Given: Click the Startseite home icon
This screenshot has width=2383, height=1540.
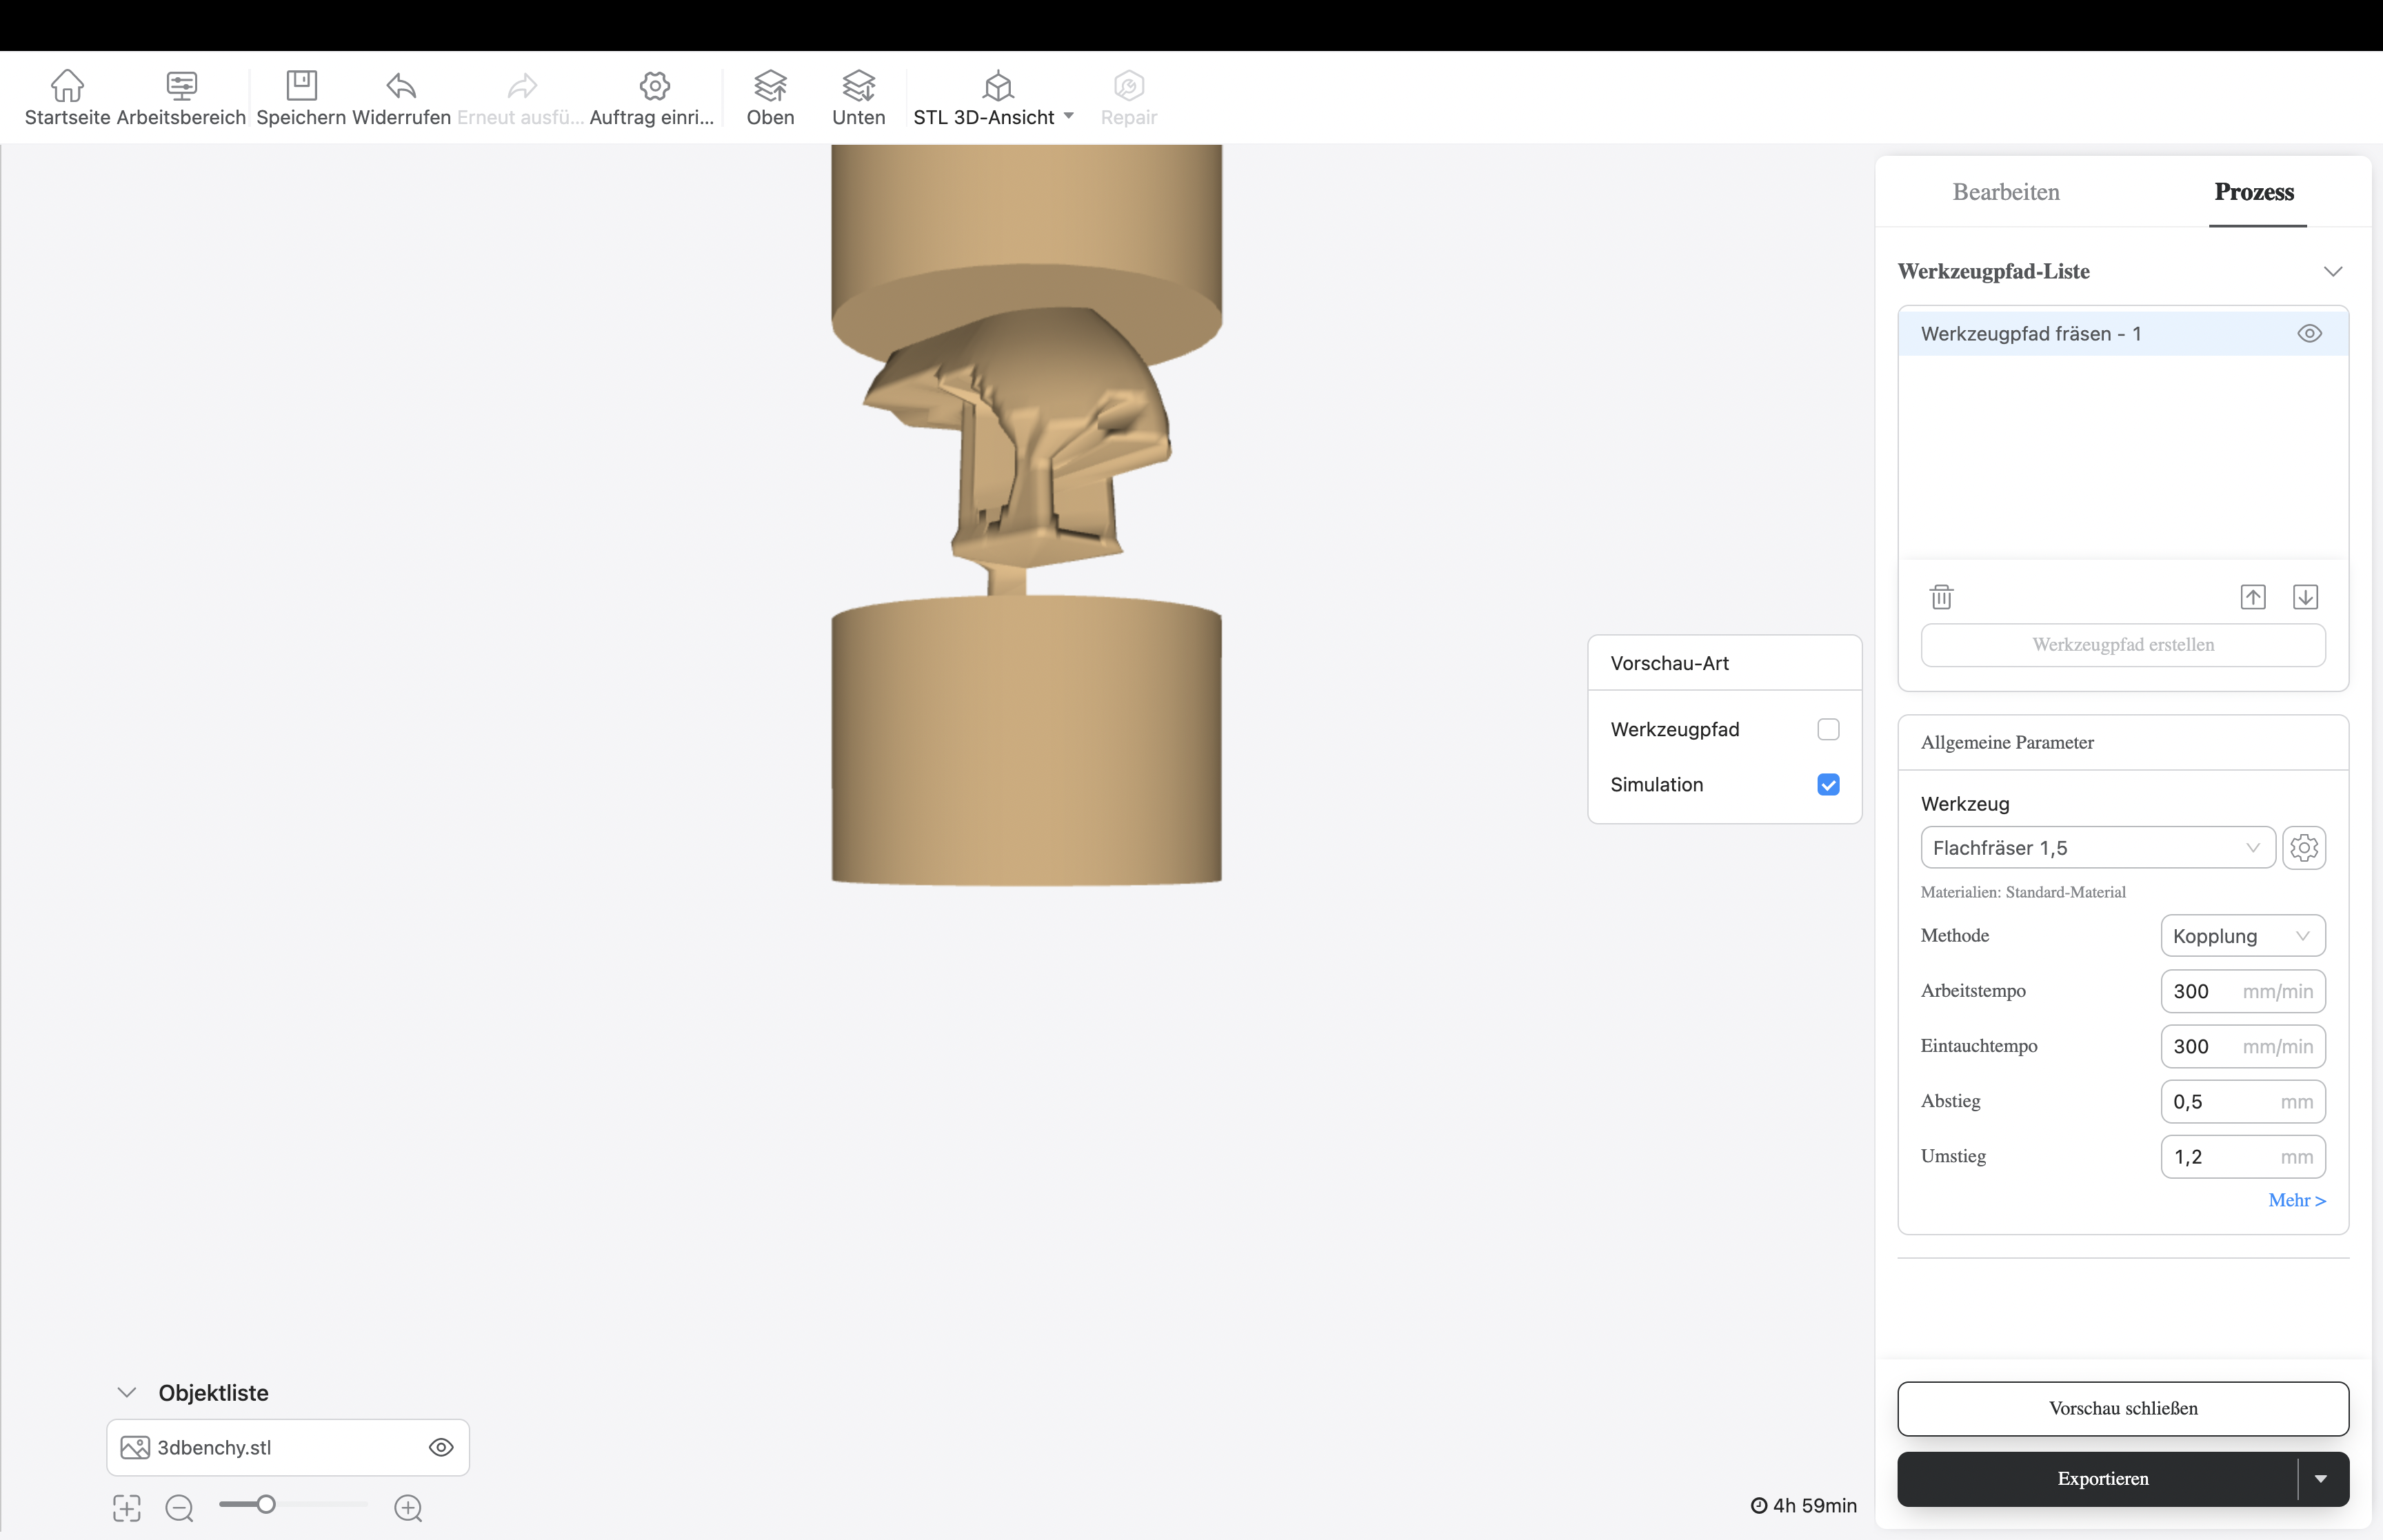Looking at the screenshot, I should tap(67, 86).
